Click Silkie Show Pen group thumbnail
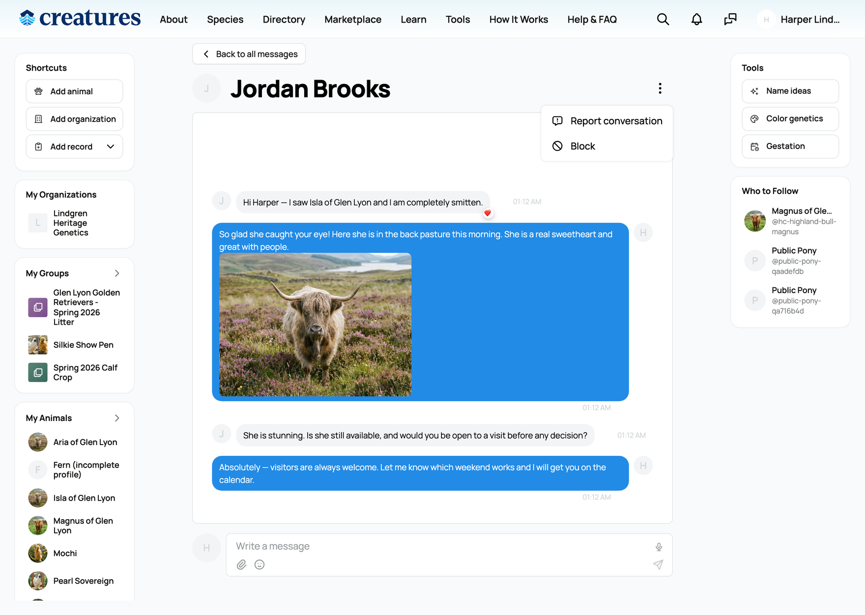The image size is (865, 615). (x=38, y=345)
